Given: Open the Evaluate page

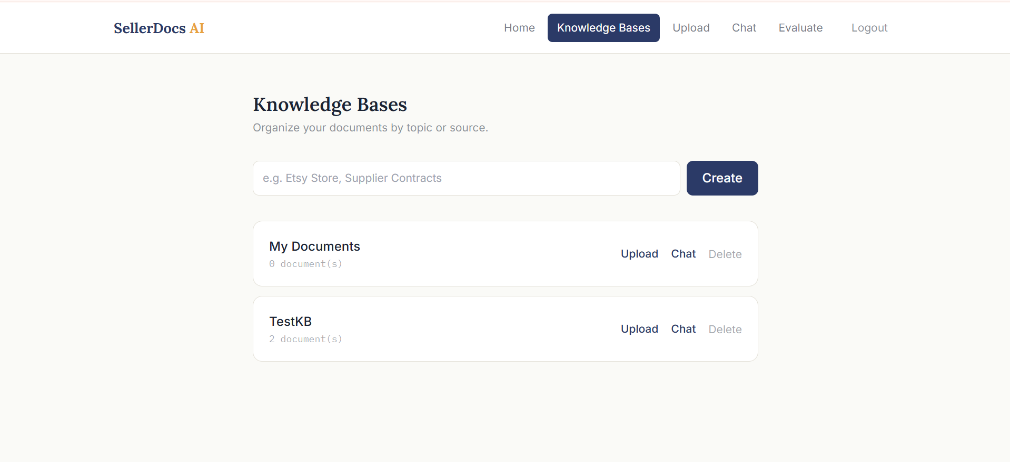Looking at the screenshot, I should click(x=800, y=28).
